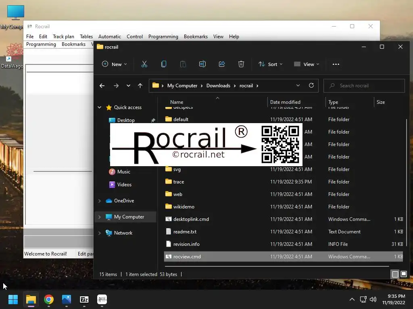Open Rocrail File menu
Viewport: 413px width, 309px height.
[x=30, y=37]
